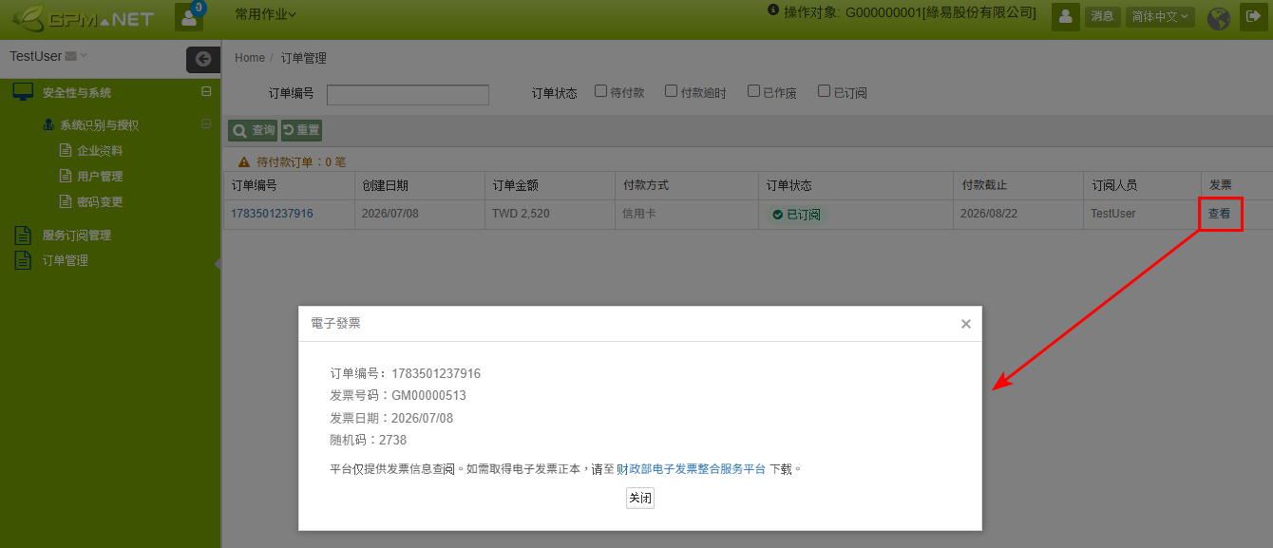Check the 待付款 status checkbox
This screenshot has height=548, width=1273.
point(600,91)
